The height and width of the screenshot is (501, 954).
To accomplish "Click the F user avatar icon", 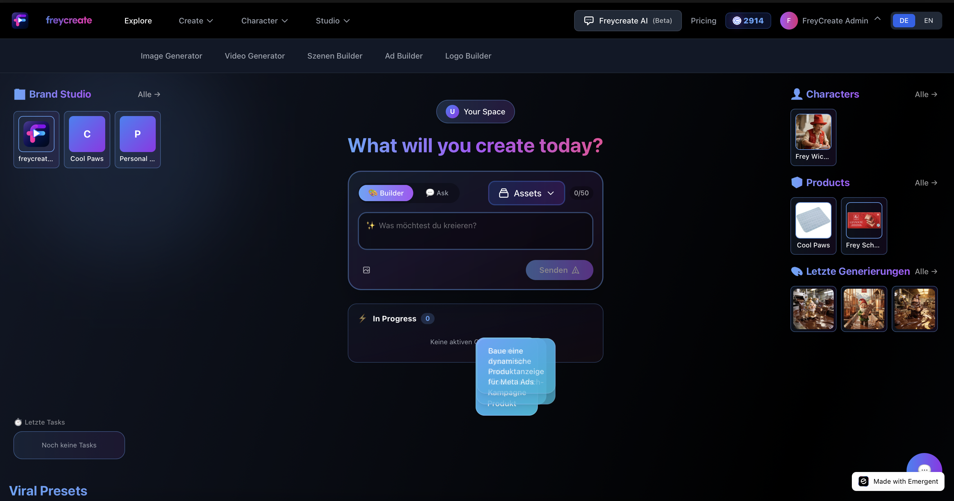I will [789, 21].
